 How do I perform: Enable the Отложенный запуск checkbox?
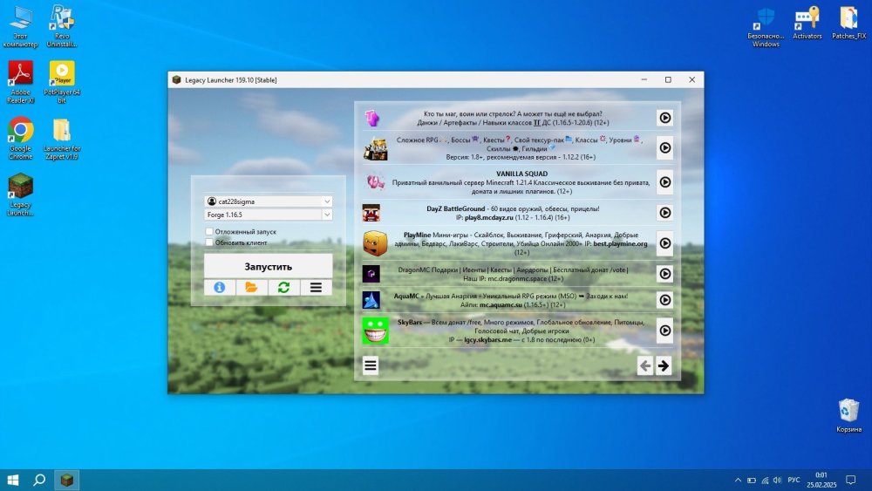tap(209, 231)
